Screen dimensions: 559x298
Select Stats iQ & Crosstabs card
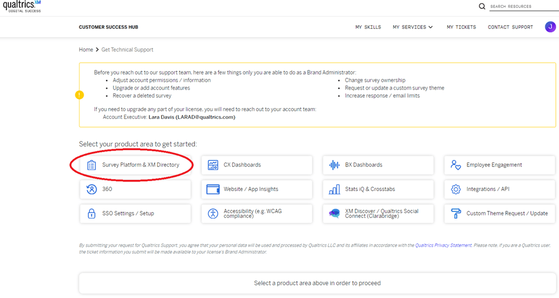[378, 189]
